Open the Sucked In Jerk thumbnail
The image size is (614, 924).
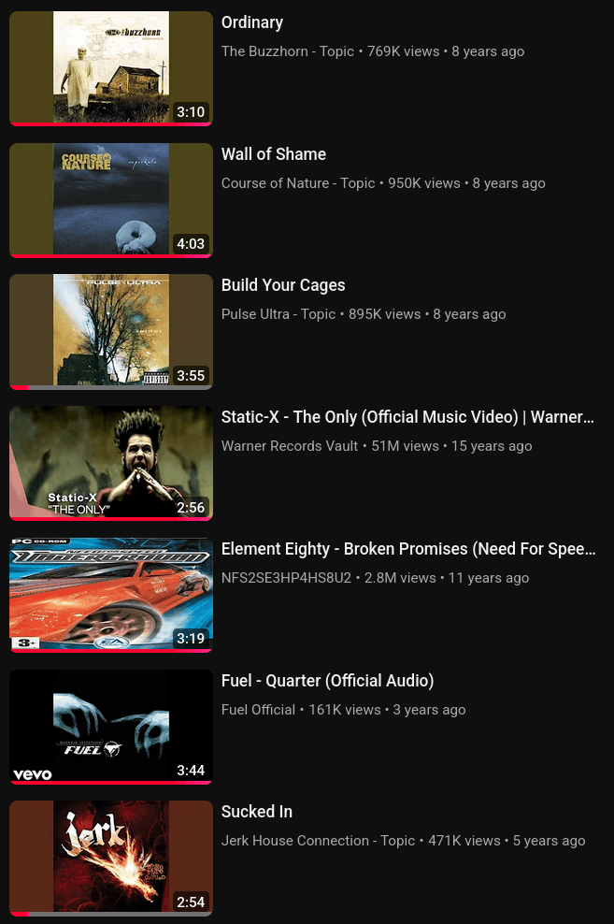tap(110, 859)
